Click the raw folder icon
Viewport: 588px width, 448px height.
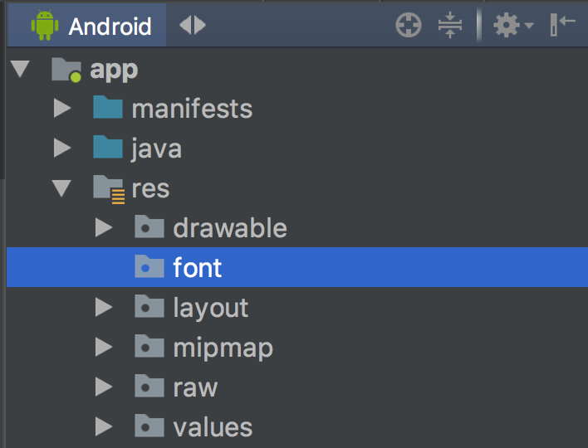point(149,386)
